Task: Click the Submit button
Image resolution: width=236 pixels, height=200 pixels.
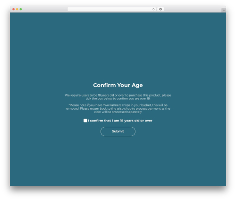Action: pos(118,131)
